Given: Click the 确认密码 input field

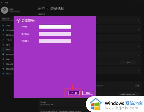Looking at the screenshot, I should coord(55,34).
